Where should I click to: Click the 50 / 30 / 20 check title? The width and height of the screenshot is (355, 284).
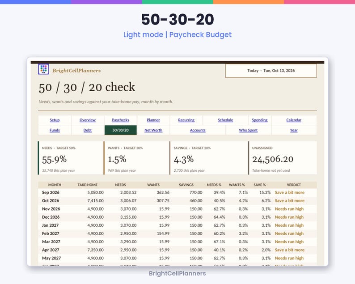[x=87, y=87]
